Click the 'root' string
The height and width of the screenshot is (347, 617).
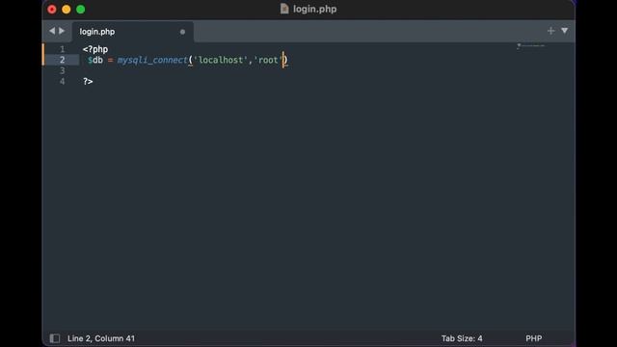pos(268,60)
